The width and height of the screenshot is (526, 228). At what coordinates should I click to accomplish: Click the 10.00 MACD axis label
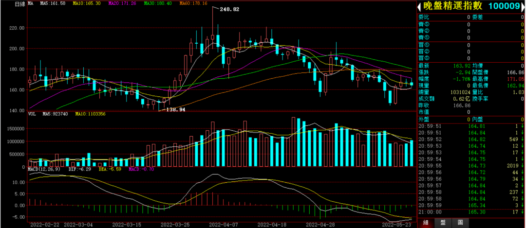(19, 182)
